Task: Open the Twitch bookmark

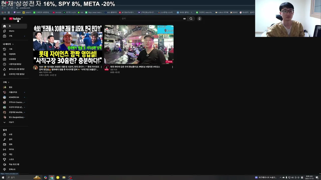Action: pyautogui.click(x=17, y=12)
